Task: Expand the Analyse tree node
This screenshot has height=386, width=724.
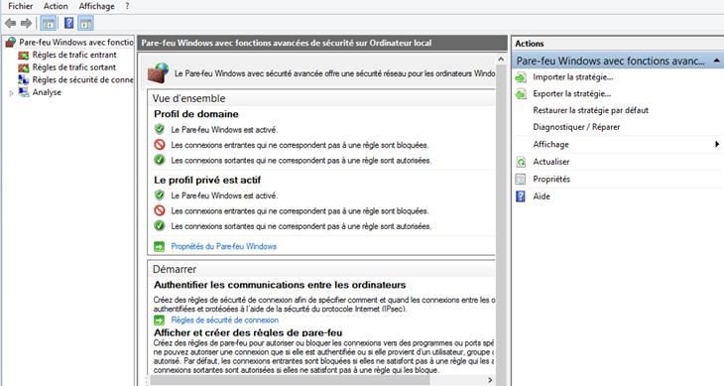Action: (11, 93)
